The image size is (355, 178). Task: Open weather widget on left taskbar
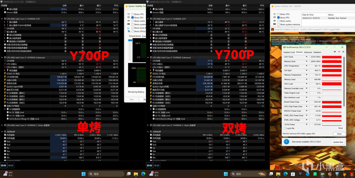(x=8, y=174)
